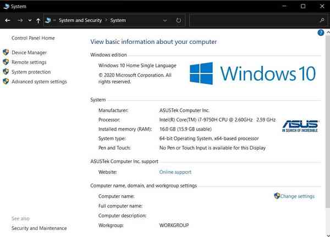
Task: Open Online support website link
Action: (x=175, y=172)
